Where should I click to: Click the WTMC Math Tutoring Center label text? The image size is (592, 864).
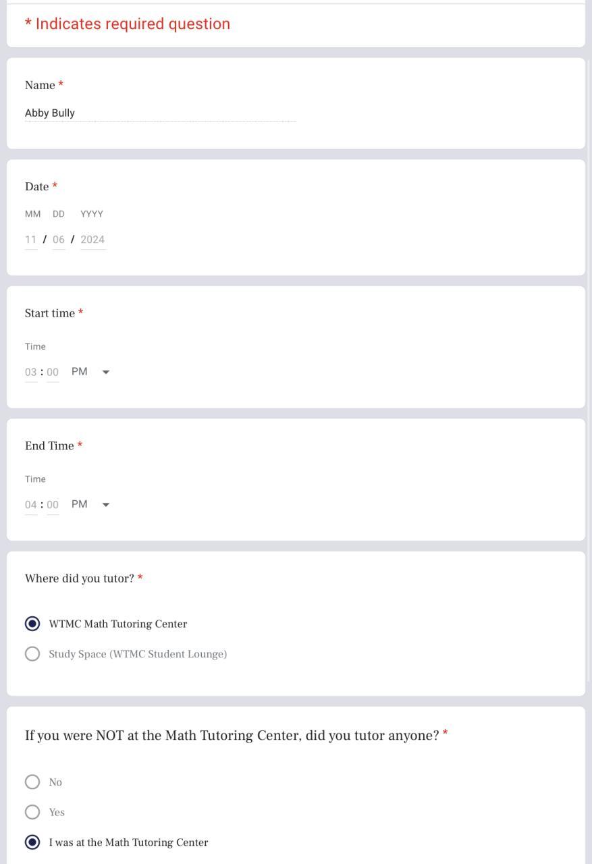click(x=118, y=624)
